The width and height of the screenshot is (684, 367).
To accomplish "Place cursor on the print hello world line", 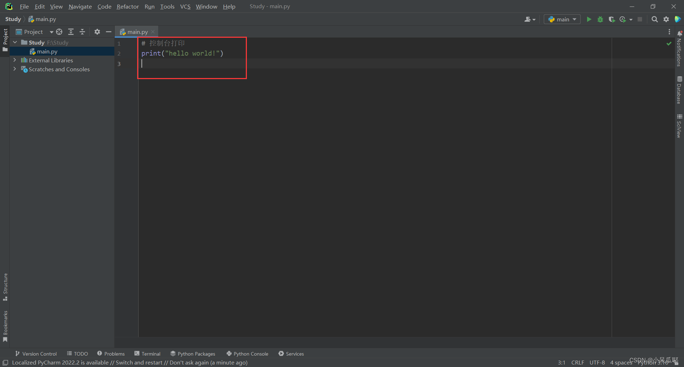I will point(182,53).
